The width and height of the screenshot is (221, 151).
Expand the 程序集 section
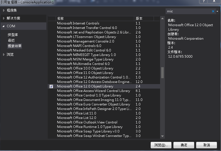point(4,10)
